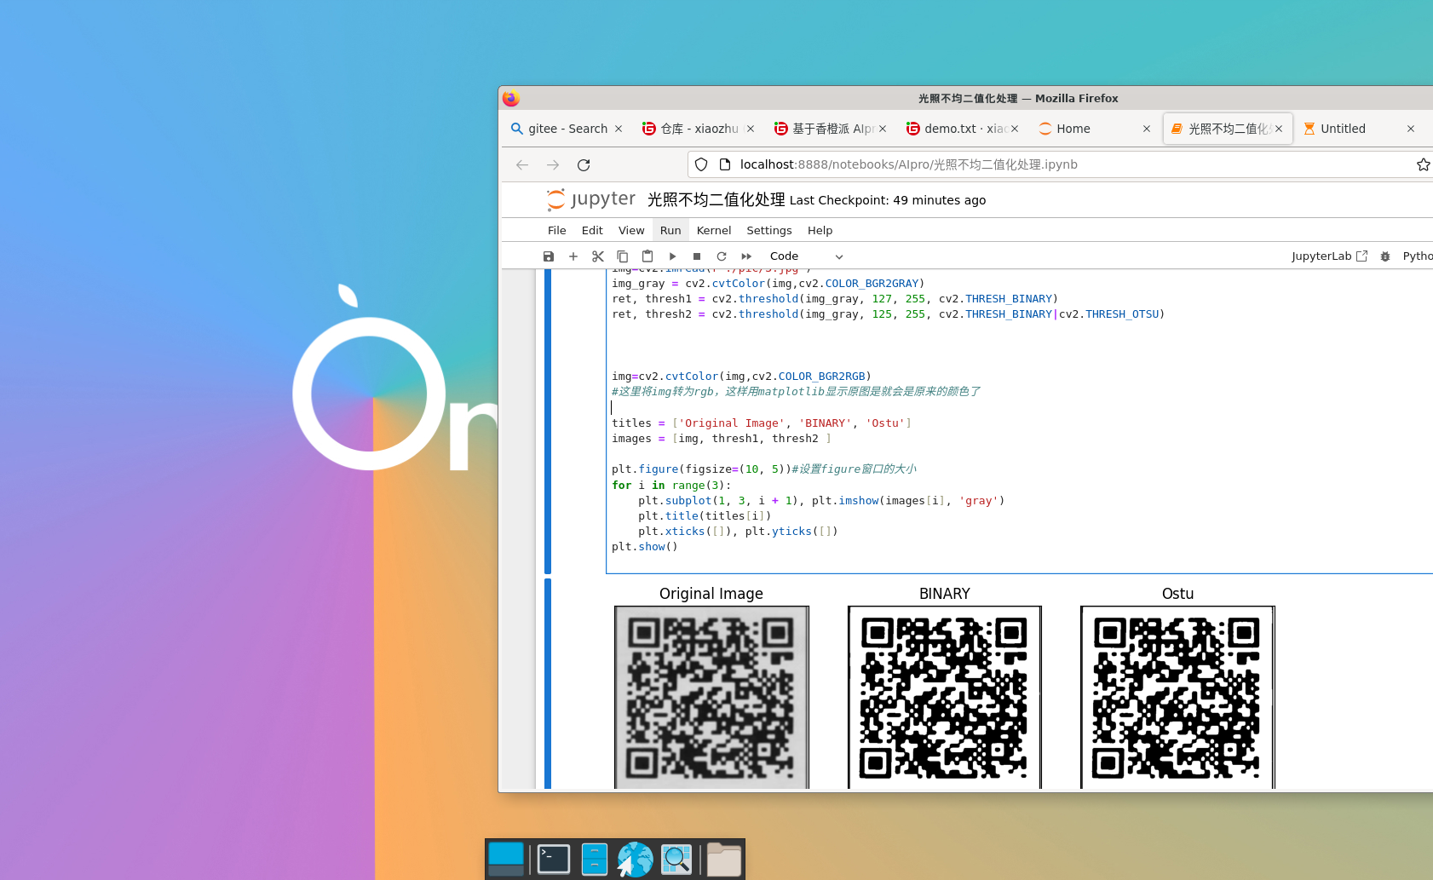1433x880 pixels.
Task: Cut the selected cell with the scissors icon
Action: point(598,256)
